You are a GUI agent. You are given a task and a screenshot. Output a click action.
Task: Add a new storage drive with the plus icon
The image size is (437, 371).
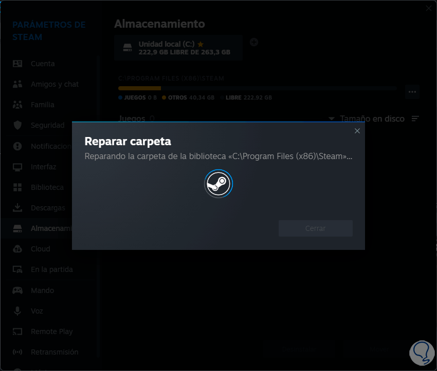(x=254, y=42)
